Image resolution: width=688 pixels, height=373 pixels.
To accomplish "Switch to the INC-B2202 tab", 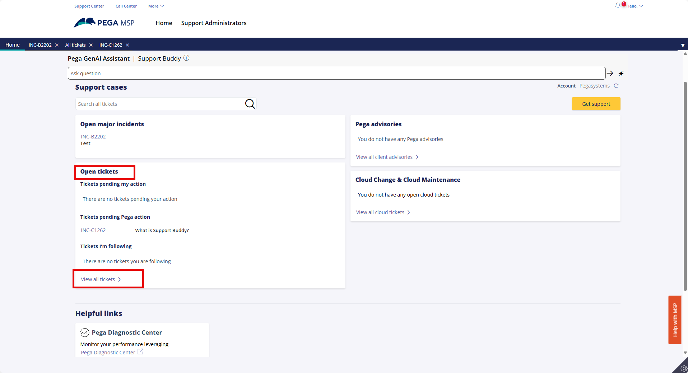I will coord(39,45).
